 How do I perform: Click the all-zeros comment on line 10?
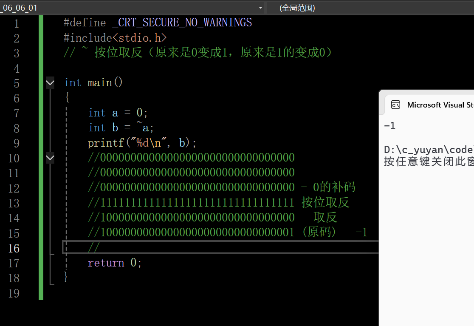192,158
